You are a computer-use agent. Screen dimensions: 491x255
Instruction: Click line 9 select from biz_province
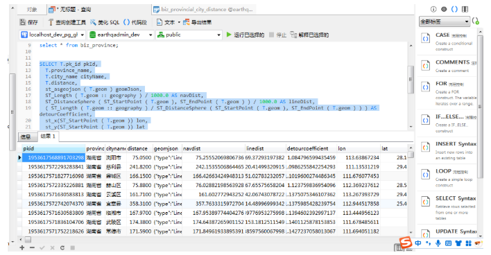(79, 45)
